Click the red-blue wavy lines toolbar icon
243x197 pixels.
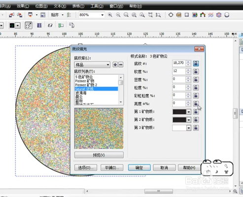click(211, 15)
